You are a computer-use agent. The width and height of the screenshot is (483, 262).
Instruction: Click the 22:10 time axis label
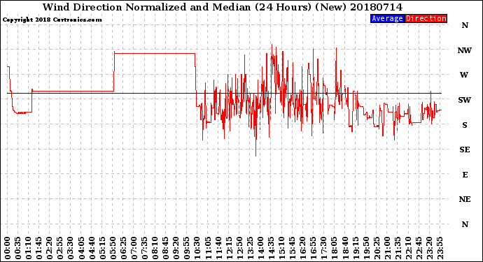tap(408, 248)
